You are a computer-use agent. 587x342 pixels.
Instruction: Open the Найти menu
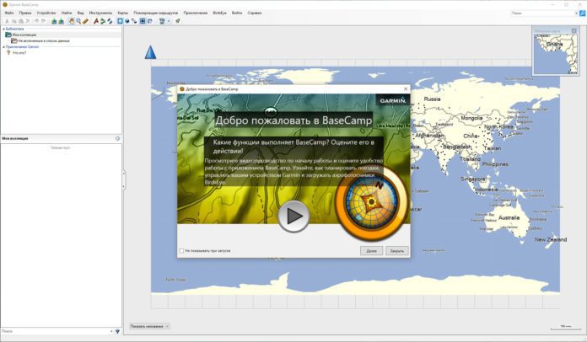(x=67, y=13)
